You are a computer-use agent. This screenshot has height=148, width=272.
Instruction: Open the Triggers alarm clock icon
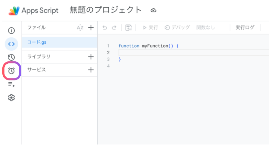11,71
